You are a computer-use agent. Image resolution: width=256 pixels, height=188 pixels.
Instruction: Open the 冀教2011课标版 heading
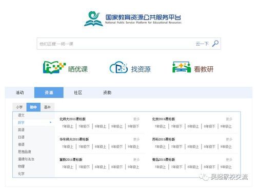tap(71, 160)
